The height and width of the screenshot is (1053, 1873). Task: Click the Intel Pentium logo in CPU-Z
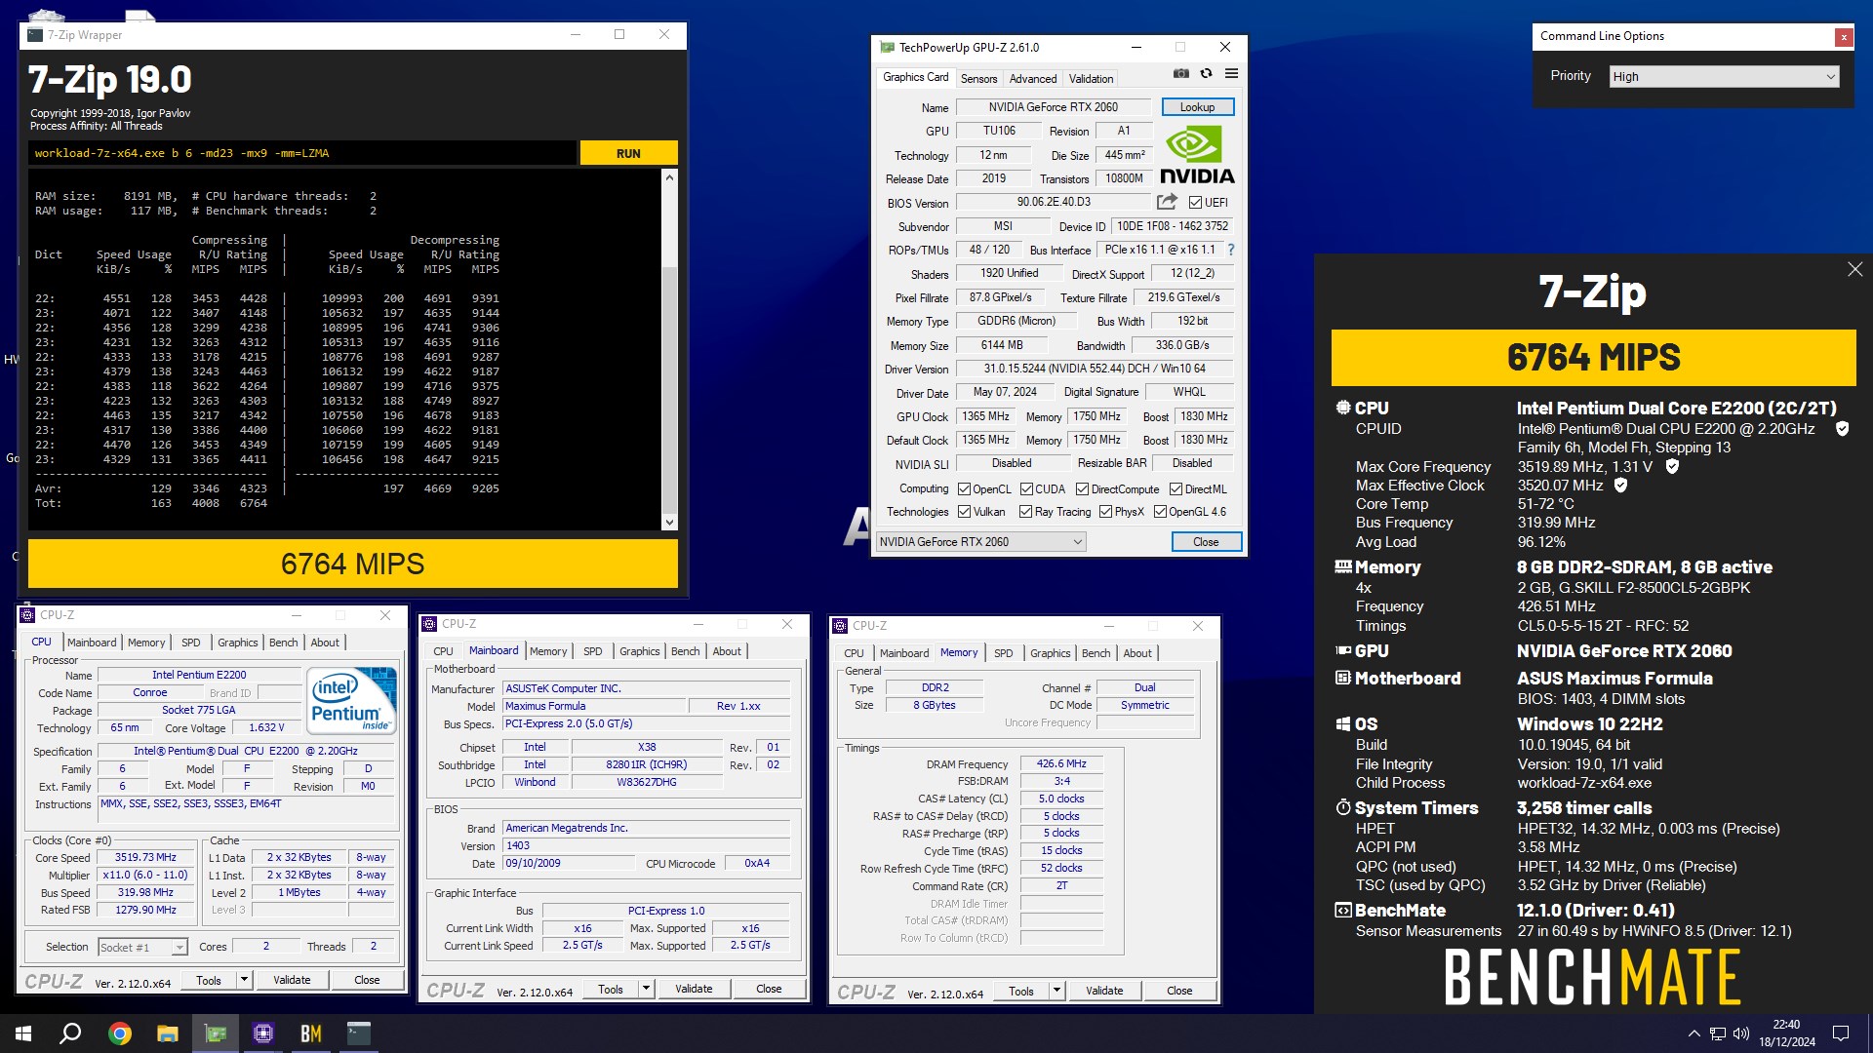coord(351,699)
